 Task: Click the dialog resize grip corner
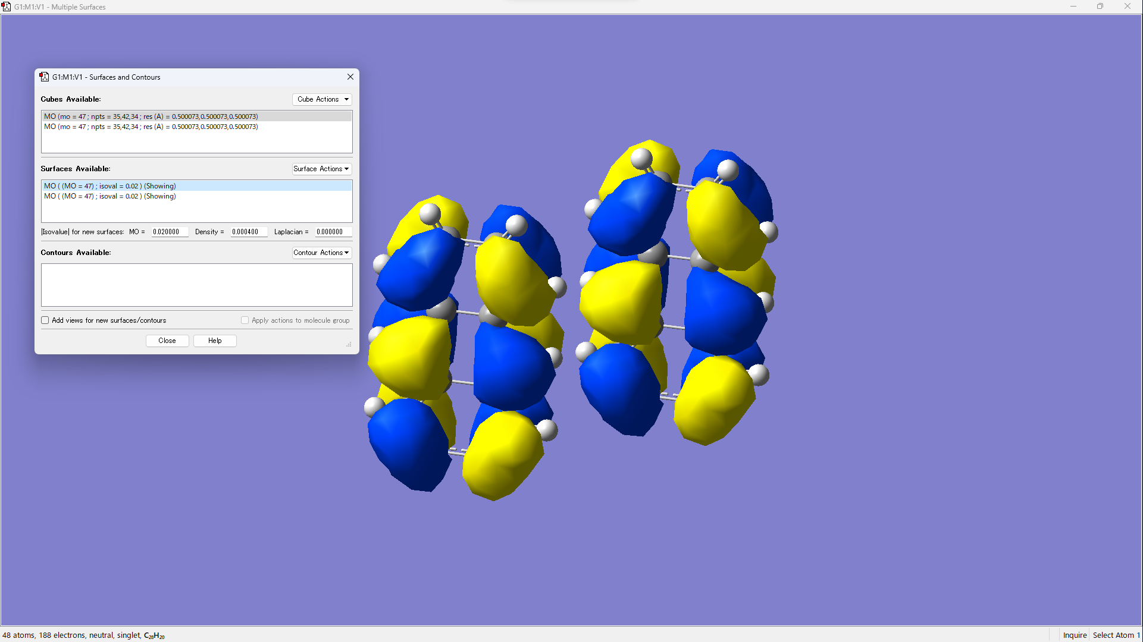coord(349,344)
